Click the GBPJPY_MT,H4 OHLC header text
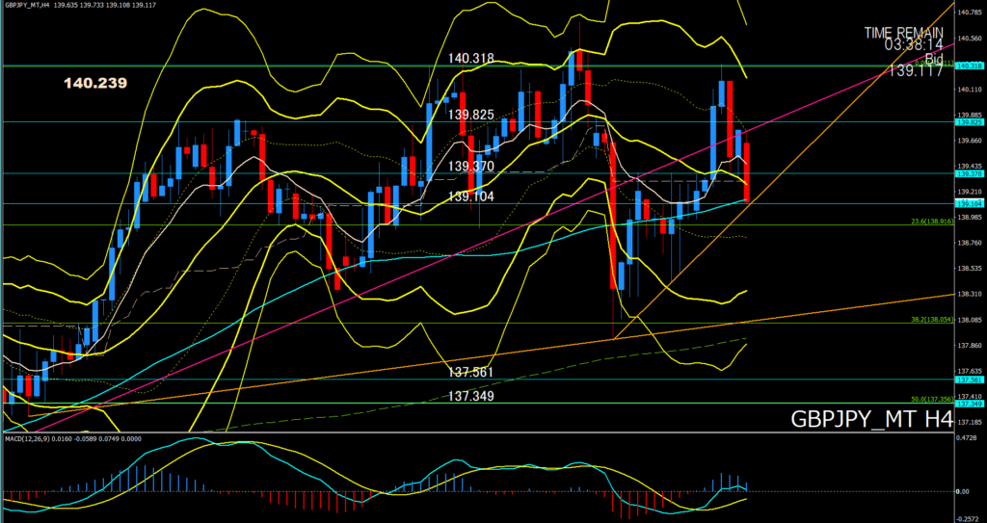Screen dimensions: 987x523 tap(80, 5)
